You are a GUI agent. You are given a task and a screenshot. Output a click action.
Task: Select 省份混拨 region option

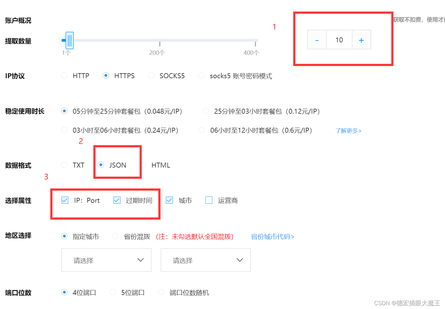tap(115, 236)
